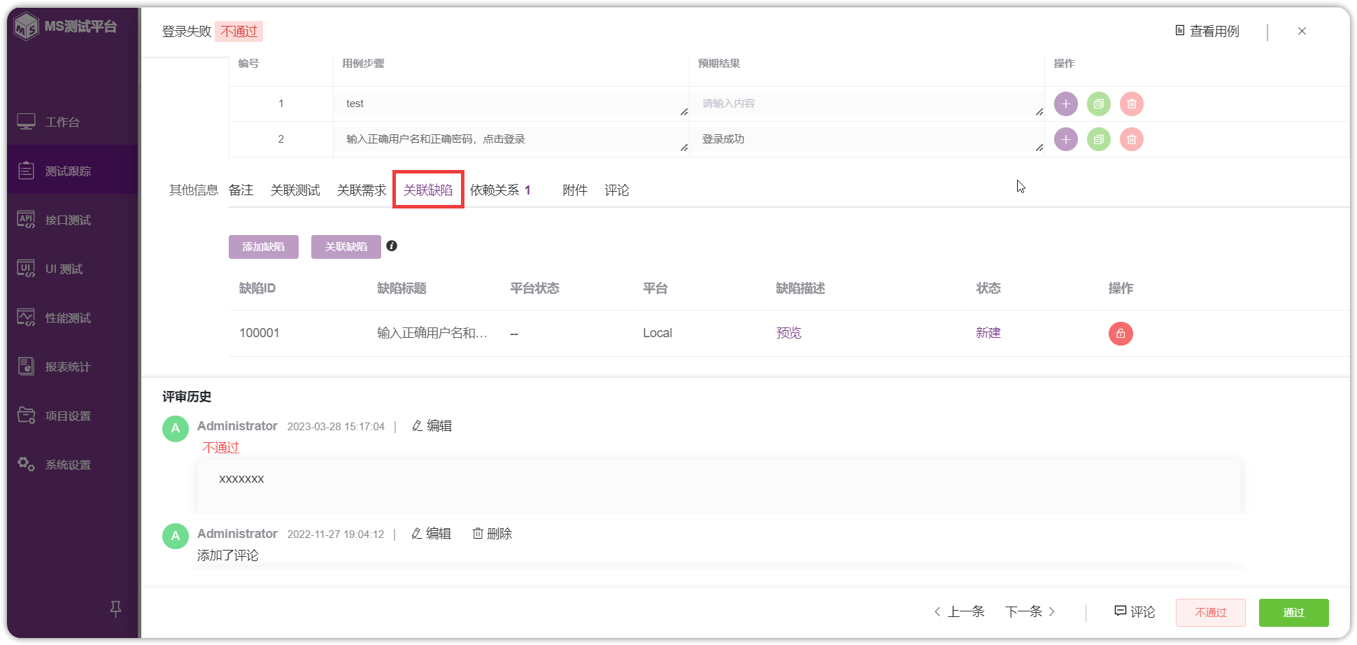
Task: Click the bottom 不通过 button
Action: [x=1211, y=613]
